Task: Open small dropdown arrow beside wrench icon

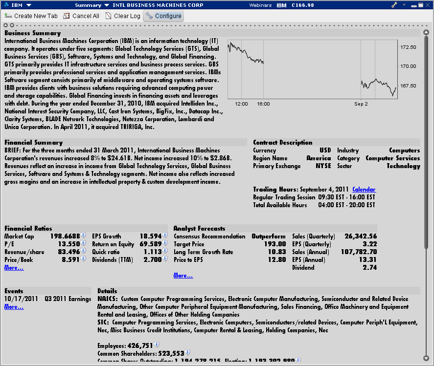Action: pos(404,5)
